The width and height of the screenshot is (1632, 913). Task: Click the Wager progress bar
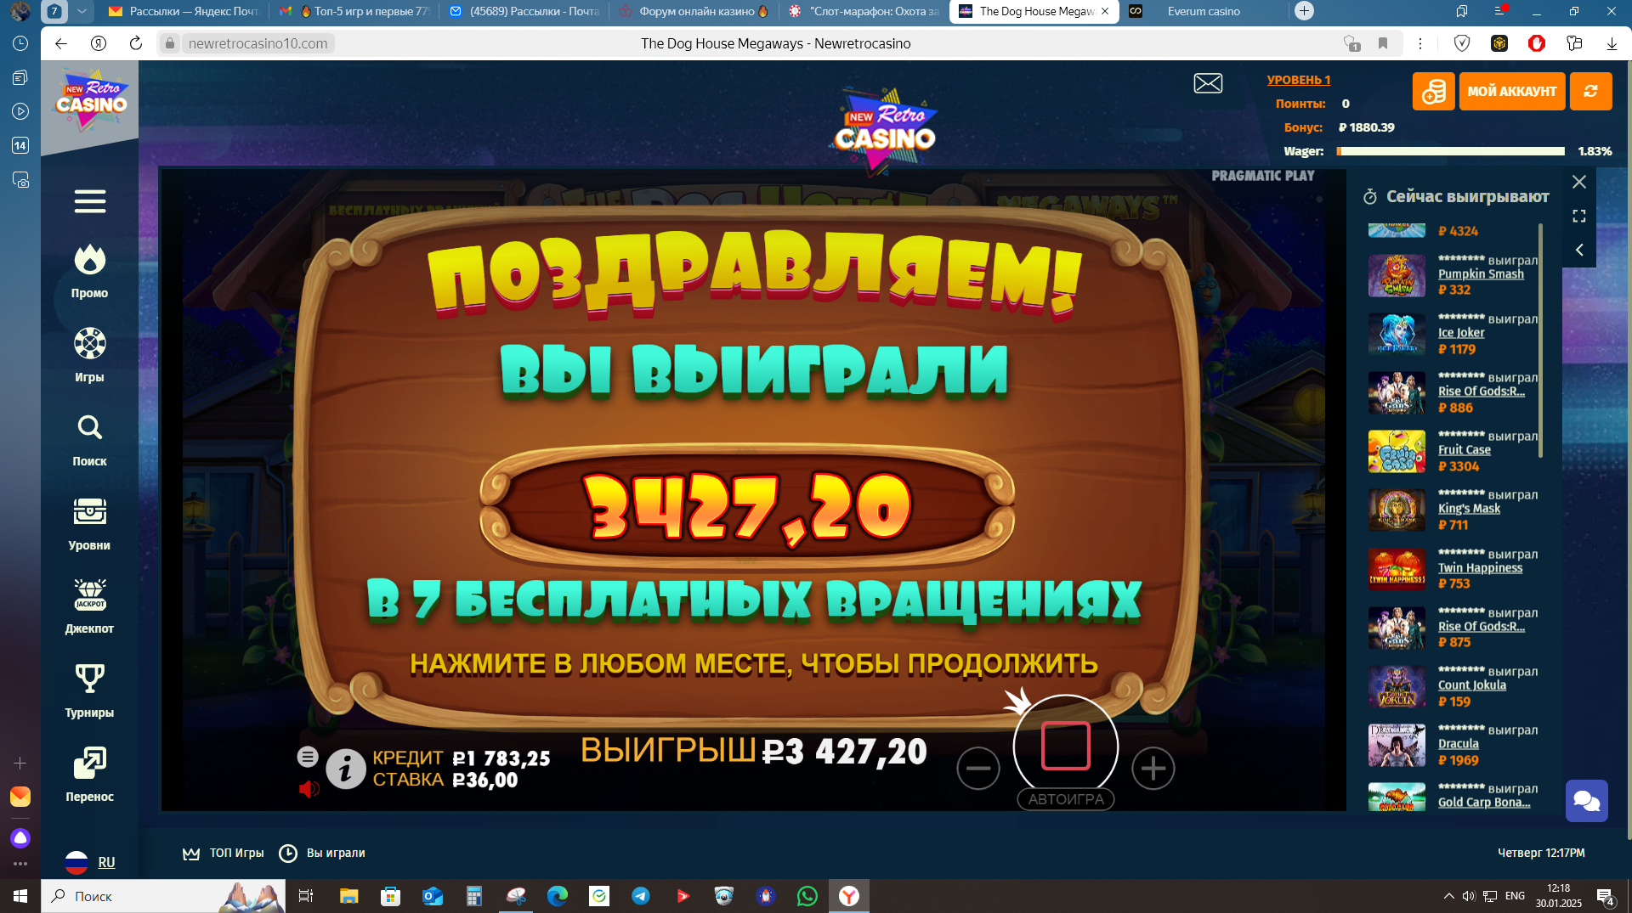[x=1451, y=151]
